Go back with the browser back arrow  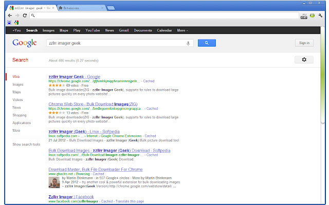10,15
